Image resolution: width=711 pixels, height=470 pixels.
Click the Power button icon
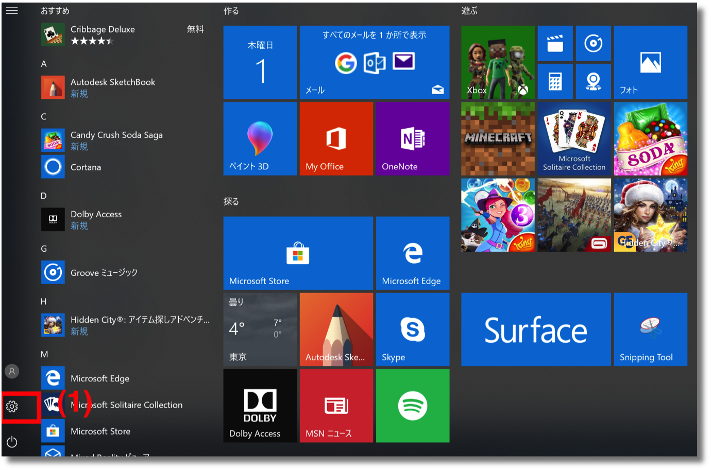(12, 442)
